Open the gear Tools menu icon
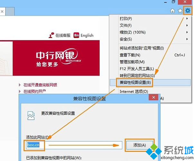The image size is (195, 161). click(188, 10)
